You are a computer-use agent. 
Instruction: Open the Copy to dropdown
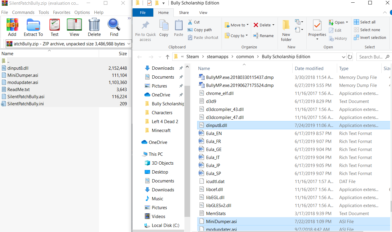pos(236,36)
